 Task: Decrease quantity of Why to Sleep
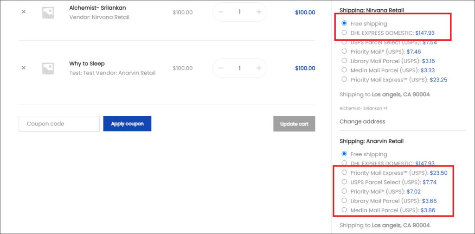[220, 68]
